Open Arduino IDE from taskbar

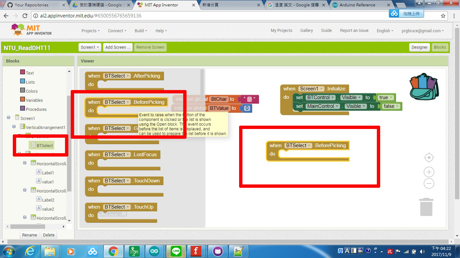point(155,251)
